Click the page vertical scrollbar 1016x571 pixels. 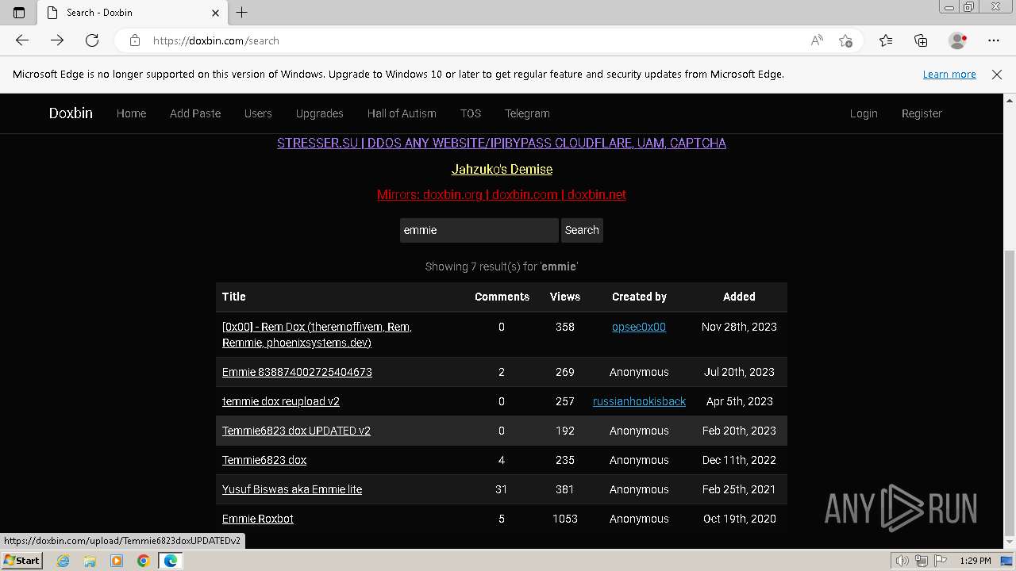pos(1010,393)
